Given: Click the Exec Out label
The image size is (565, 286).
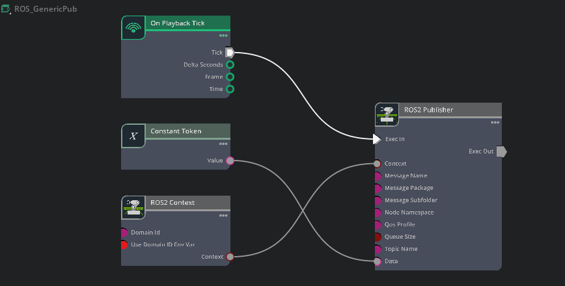Looking at the screenshot, I should pos(481,151).
